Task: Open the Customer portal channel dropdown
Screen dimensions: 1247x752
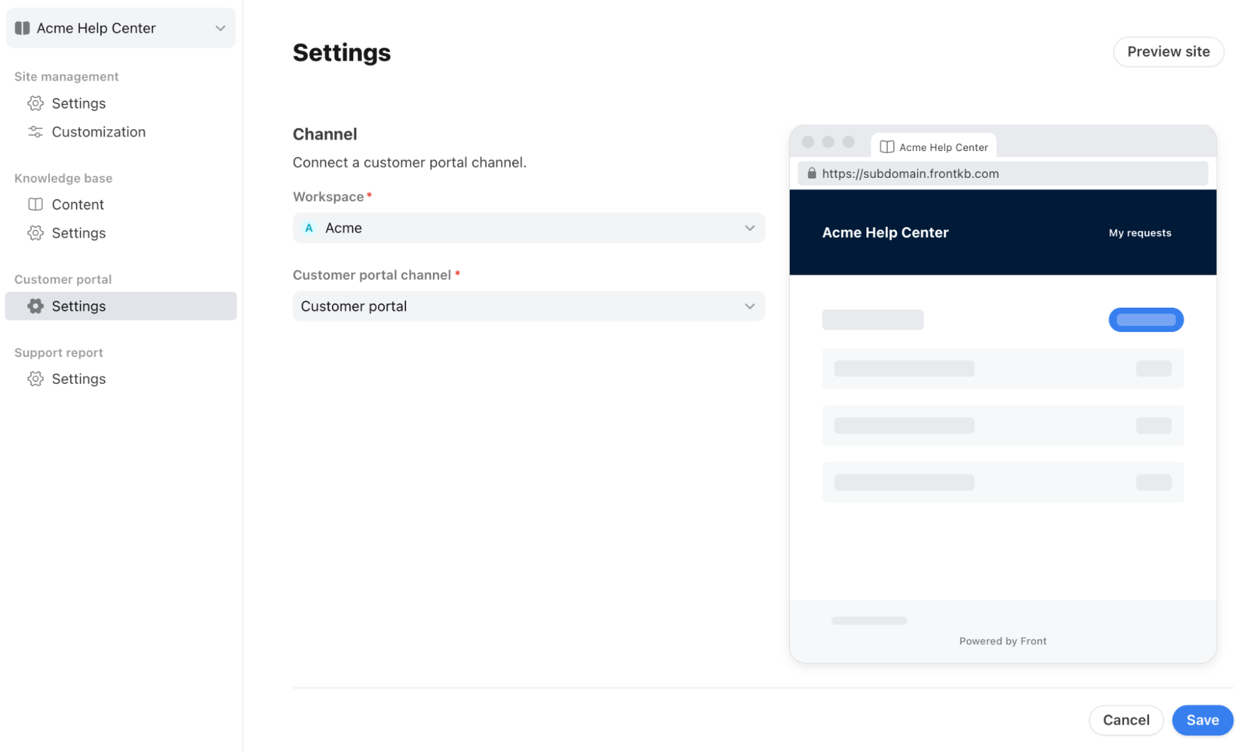Action: click(528, 306)
